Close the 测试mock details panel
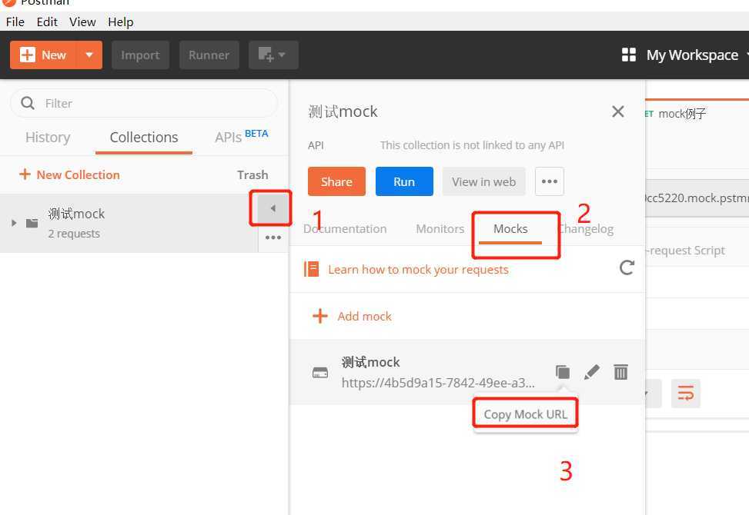The image size is (749, 515). pos(618,111)
